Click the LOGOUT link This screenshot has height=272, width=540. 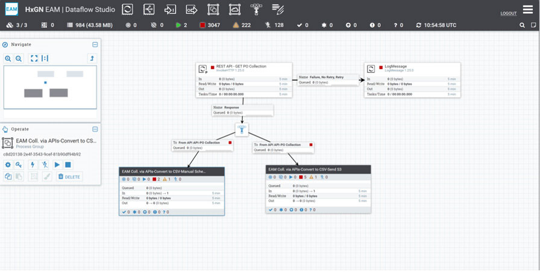coord(508,13)
